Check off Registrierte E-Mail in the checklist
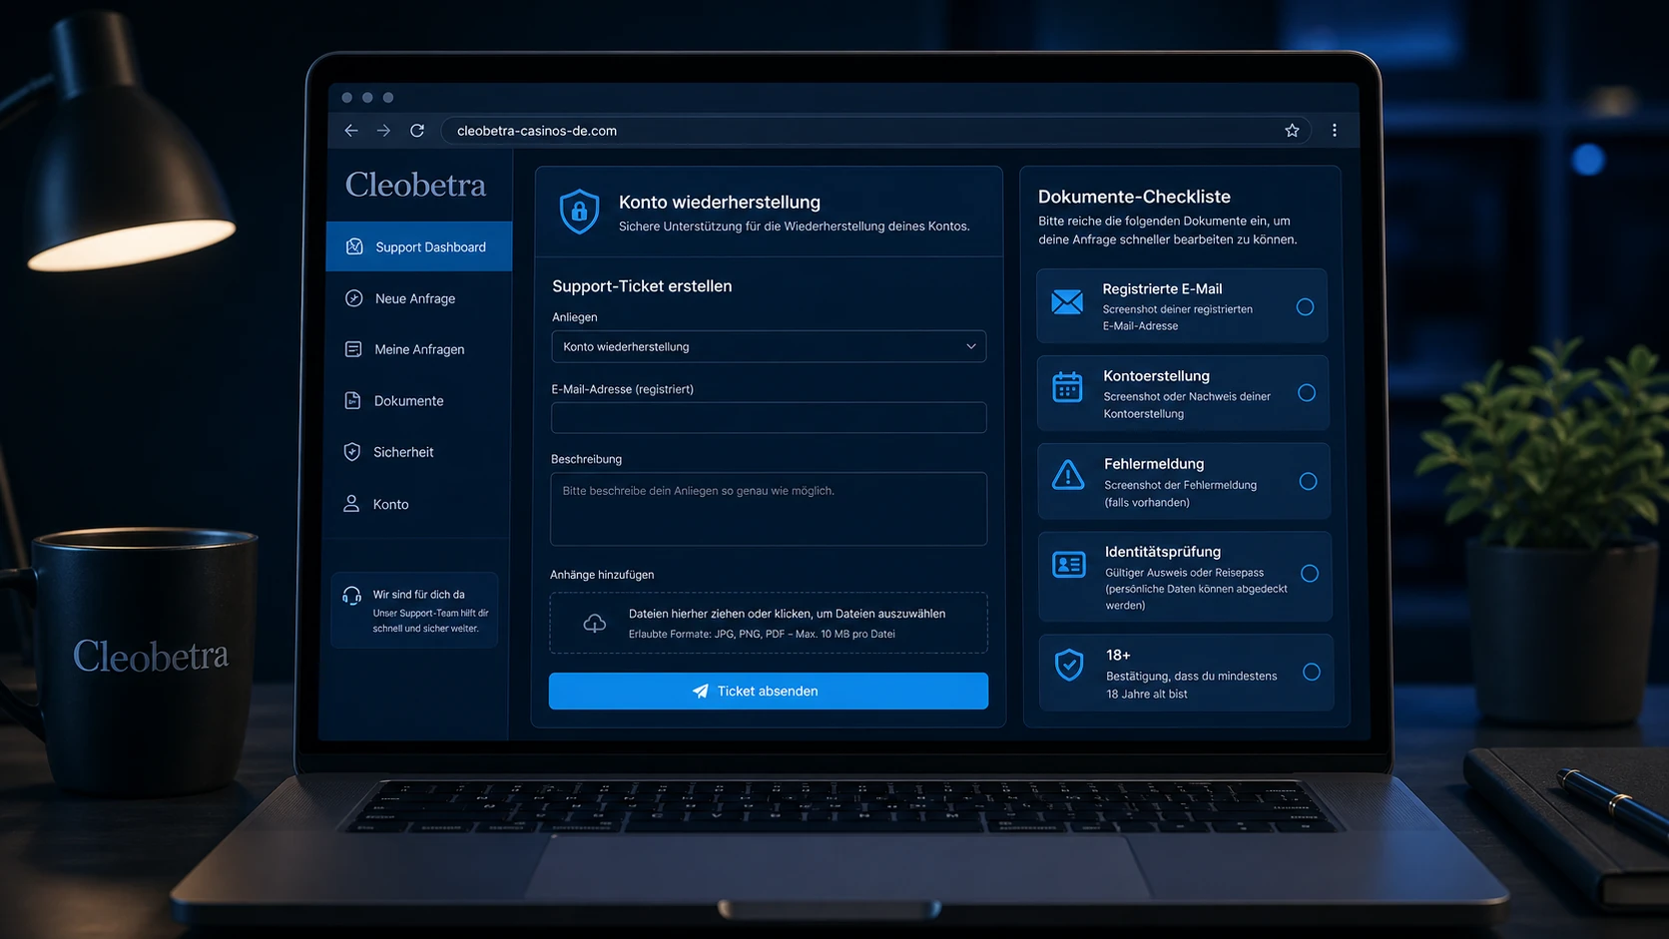The width and height of the screenshot is (1669, 939). tap(1305, 307)
